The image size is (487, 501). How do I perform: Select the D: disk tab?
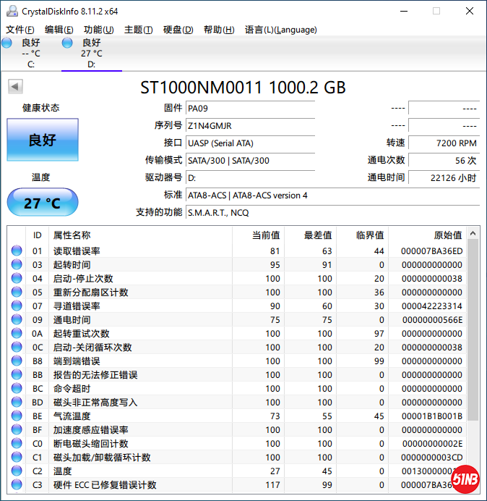tap(91, 54)
